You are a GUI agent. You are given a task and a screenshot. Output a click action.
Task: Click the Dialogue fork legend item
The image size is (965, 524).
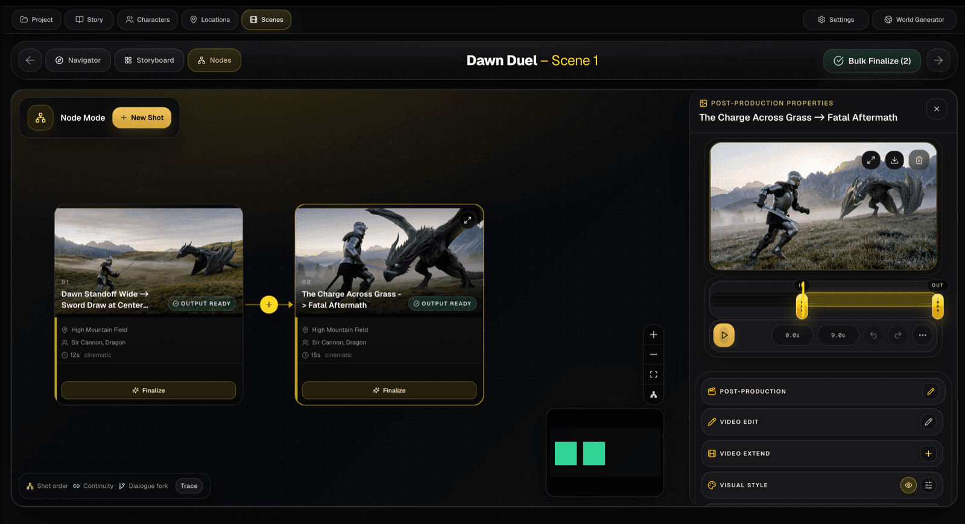[143, 486]
